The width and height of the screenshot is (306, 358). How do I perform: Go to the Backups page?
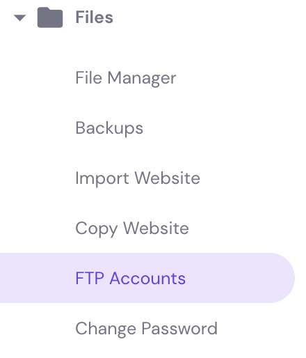pyautogui.click(x=109, y=128)
